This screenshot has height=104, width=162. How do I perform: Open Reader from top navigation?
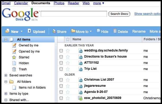pyautogui.click(x=74, y=3)
